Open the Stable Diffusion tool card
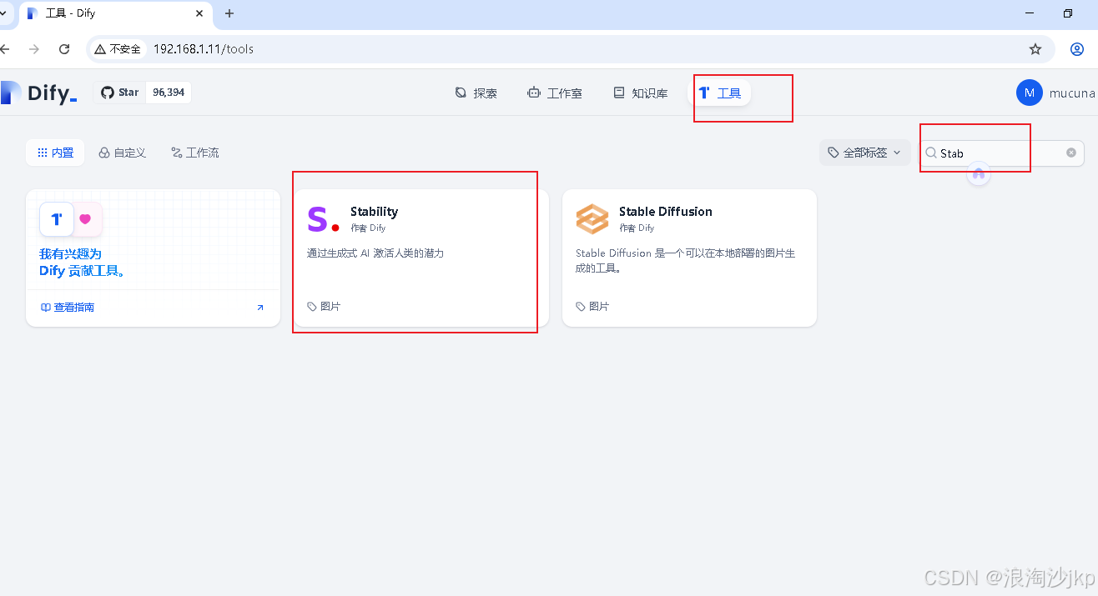 (689, 258)
